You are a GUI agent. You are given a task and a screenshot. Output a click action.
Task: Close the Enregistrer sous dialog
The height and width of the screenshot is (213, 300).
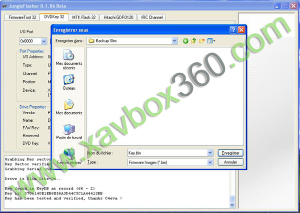[241, 30]
